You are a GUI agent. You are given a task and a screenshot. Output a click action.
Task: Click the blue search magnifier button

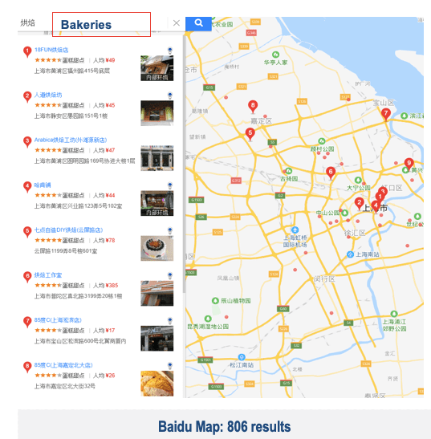198,23
